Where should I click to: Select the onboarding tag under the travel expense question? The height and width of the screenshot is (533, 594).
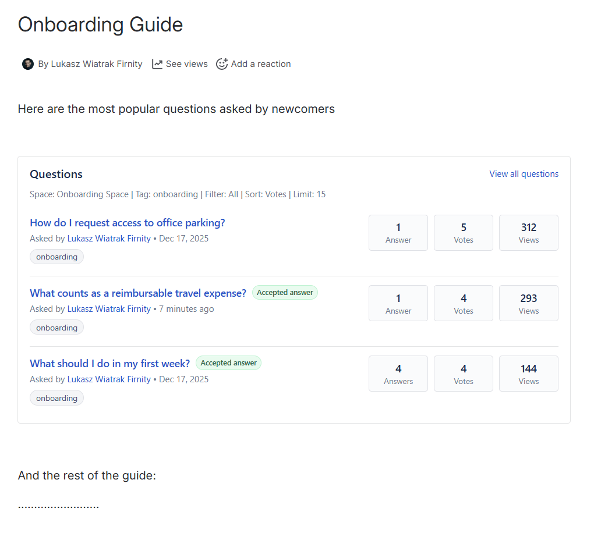coord(56,328)
